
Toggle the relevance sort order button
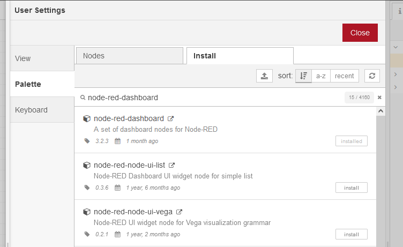coord(303,76)
